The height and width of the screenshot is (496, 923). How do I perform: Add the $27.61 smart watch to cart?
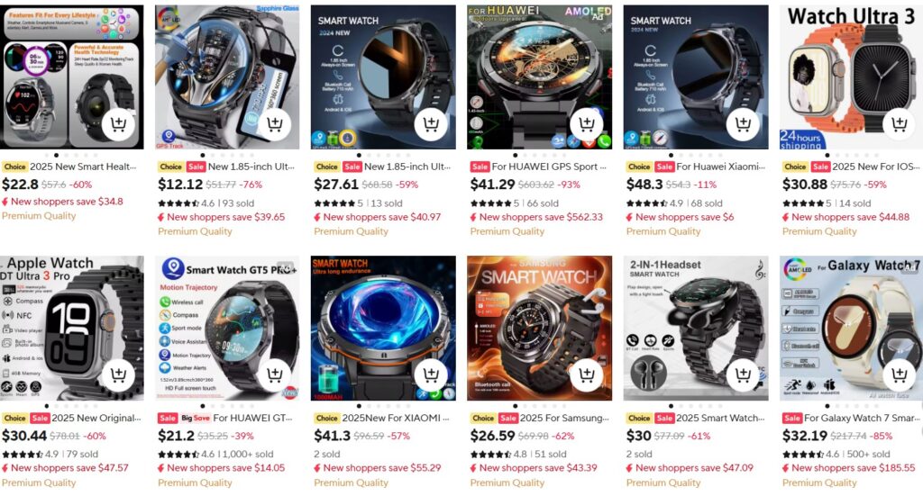(430, 124)
